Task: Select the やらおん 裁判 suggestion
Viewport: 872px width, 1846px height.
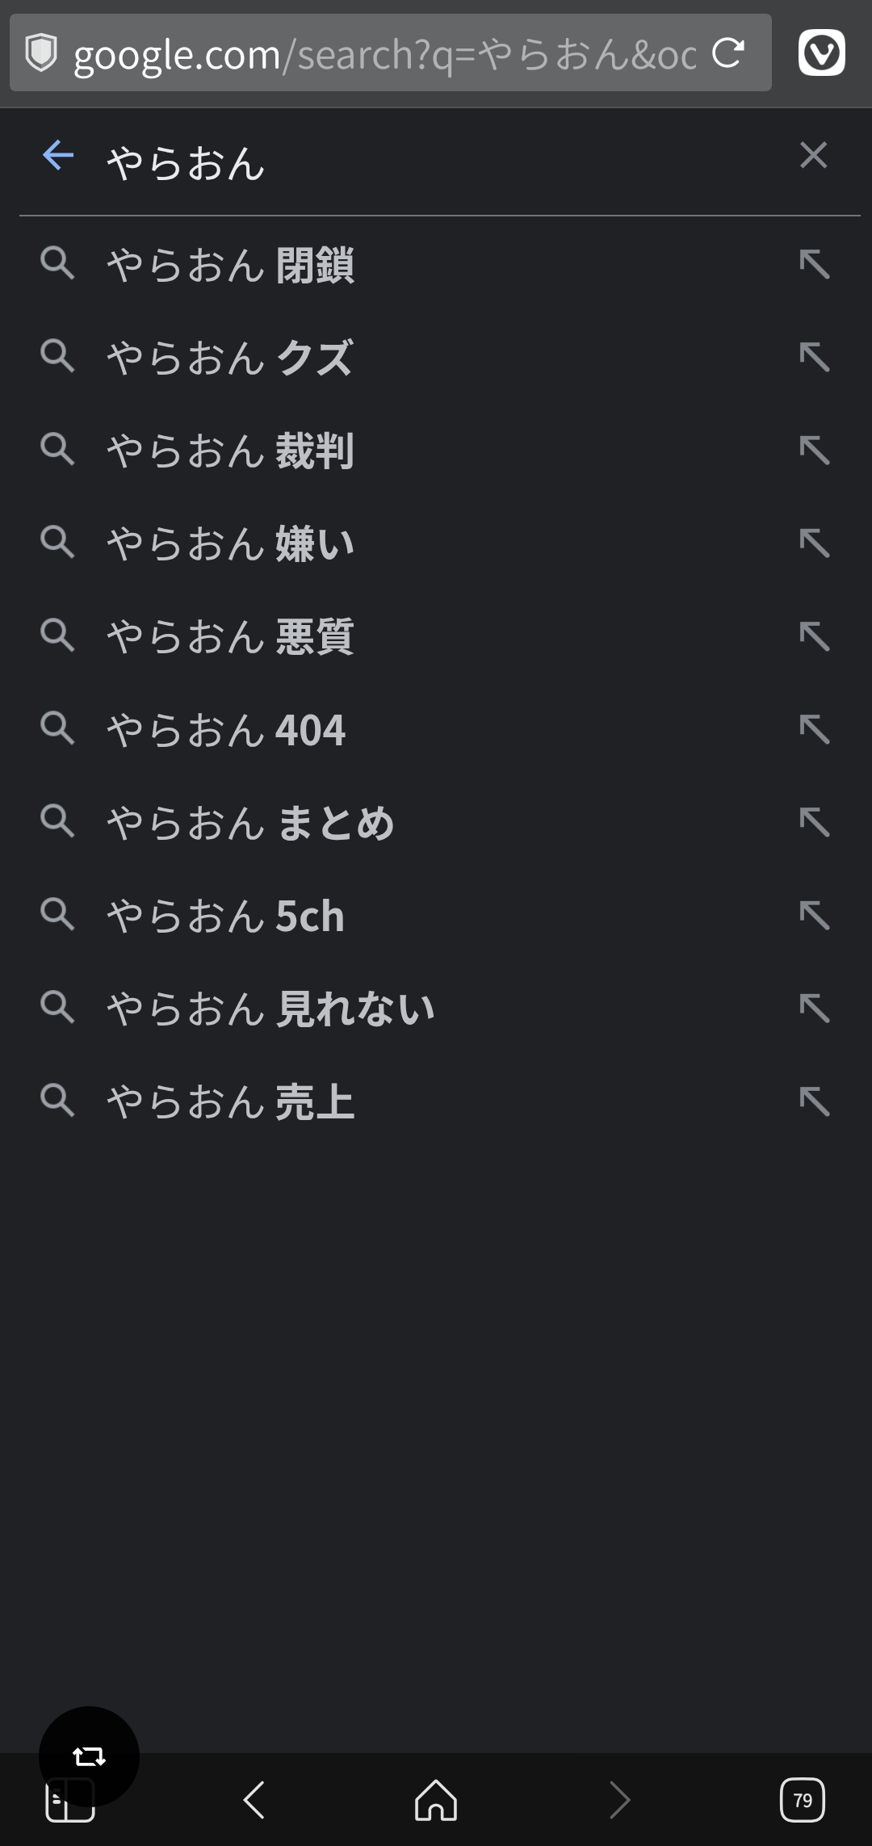Action: (x=230, y=451)
